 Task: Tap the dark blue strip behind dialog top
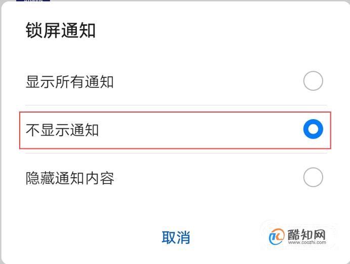(x=33, y=1)
